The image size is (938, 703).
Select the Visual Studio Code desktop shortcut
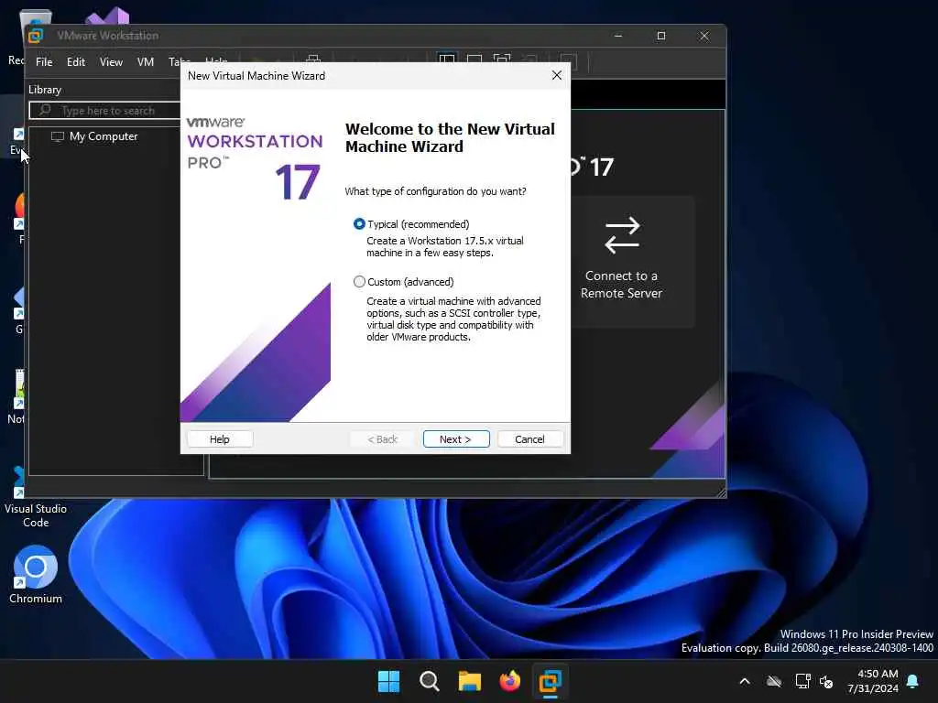36,515
